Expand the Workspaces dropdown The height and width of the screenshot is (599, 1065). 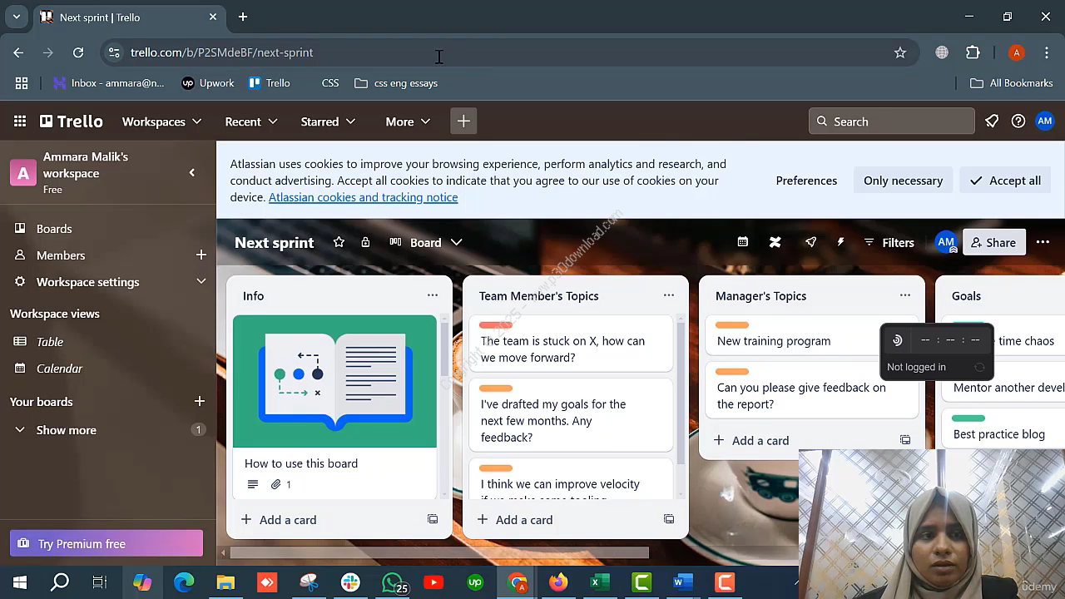(x=161, y=121)
